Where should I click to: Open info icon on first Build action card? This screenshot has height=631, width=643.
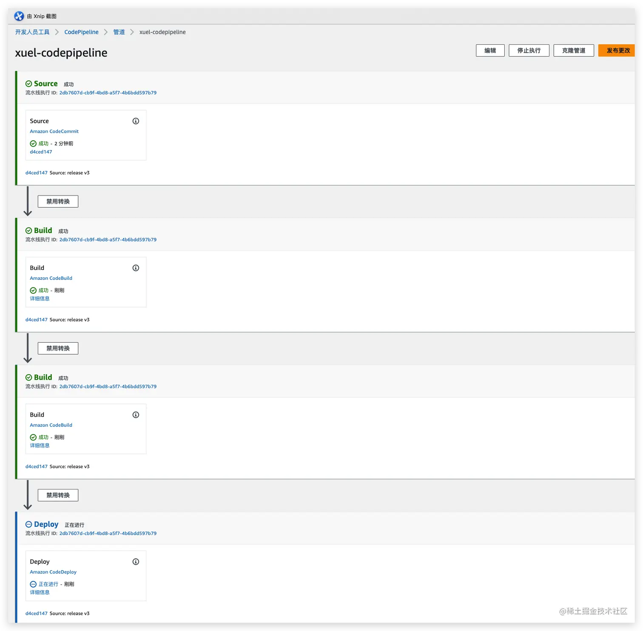(136, 268)
